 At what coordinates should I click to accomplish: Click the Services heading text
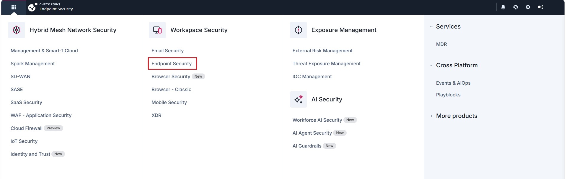(448, 26)
